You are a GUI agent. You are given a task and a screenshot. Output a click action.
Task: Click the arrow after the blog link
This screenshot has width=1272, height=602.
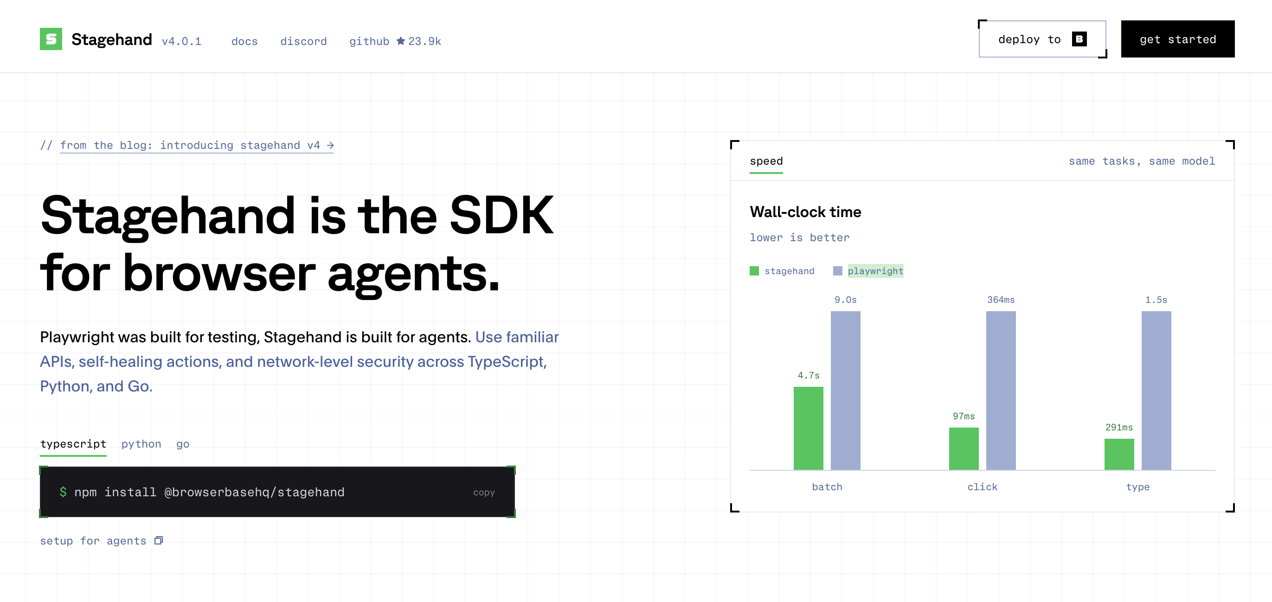coord(330,145)
